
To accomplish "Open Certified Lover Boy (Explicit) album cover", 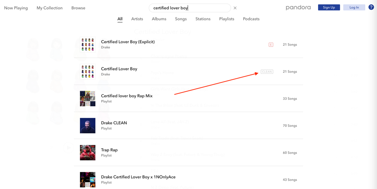I will [x=88, y=44].
